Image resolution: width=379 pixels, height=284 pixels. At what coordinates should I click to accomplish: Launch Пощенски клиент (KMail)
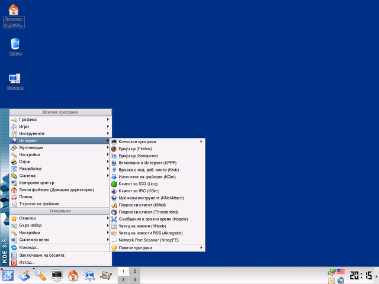coord(158,205)
